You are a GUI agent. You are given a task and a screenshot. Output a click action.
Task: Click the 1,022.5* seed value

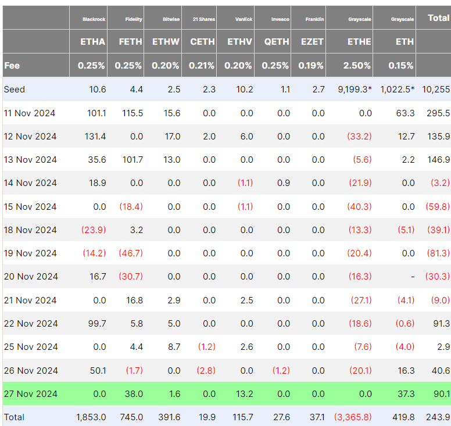pyautogui.click(x=398, y=90)
